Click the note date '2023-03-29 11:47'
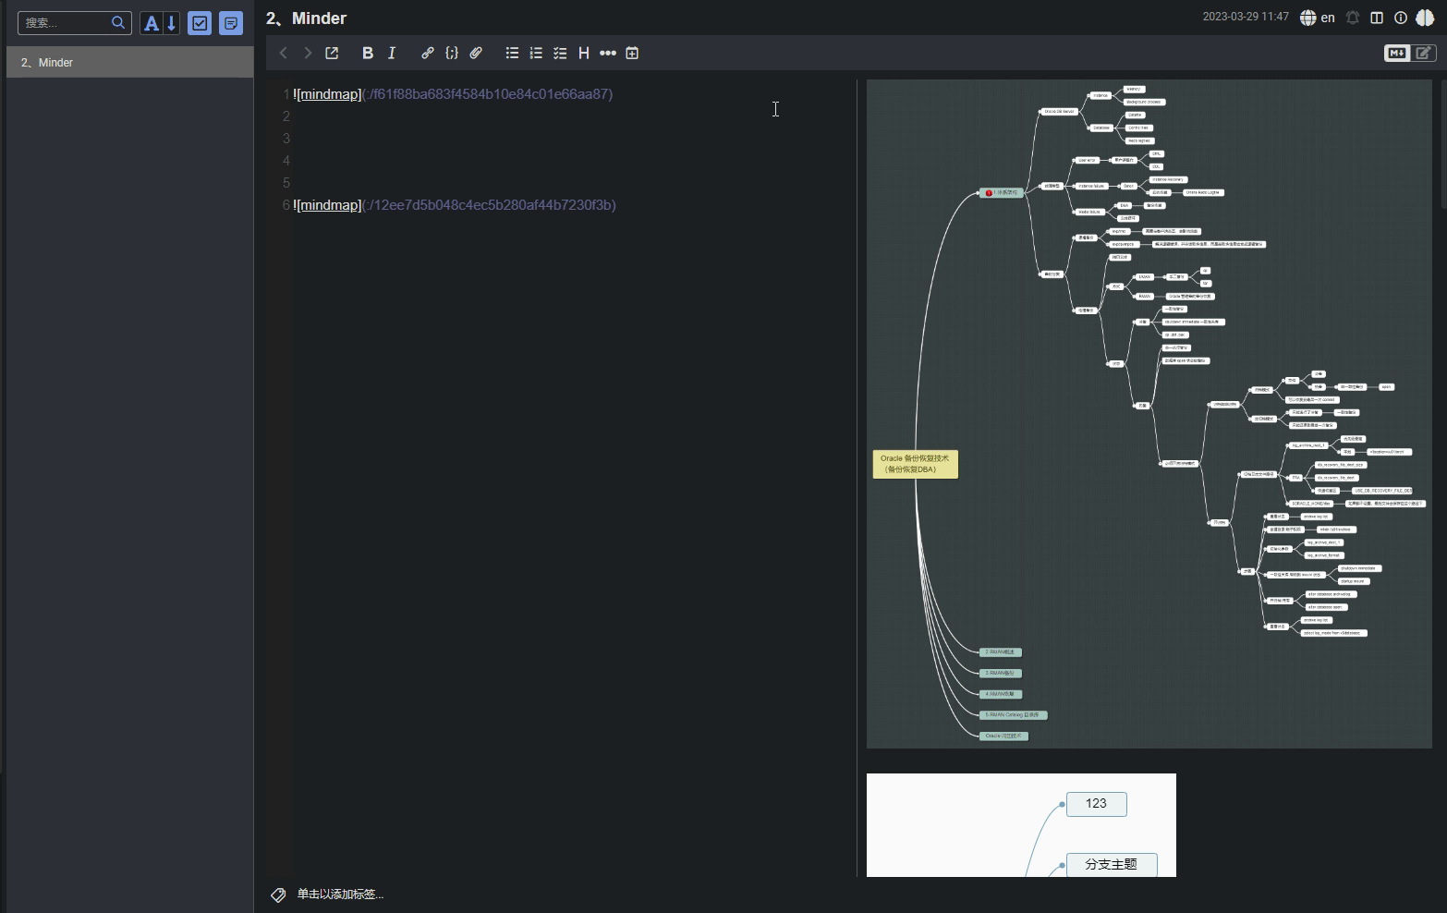 [1246, 18]
